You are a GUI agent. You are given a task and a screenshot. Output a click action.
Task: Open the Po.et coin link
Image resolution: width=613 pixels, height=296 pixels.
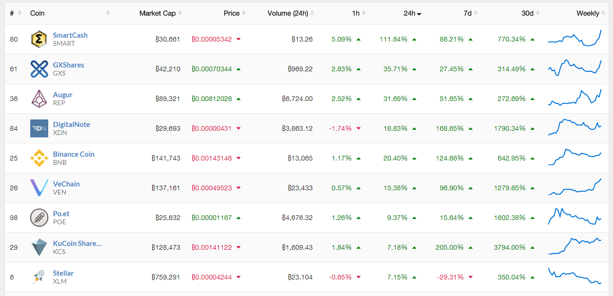pyautogui.click(x=61, y=213)
